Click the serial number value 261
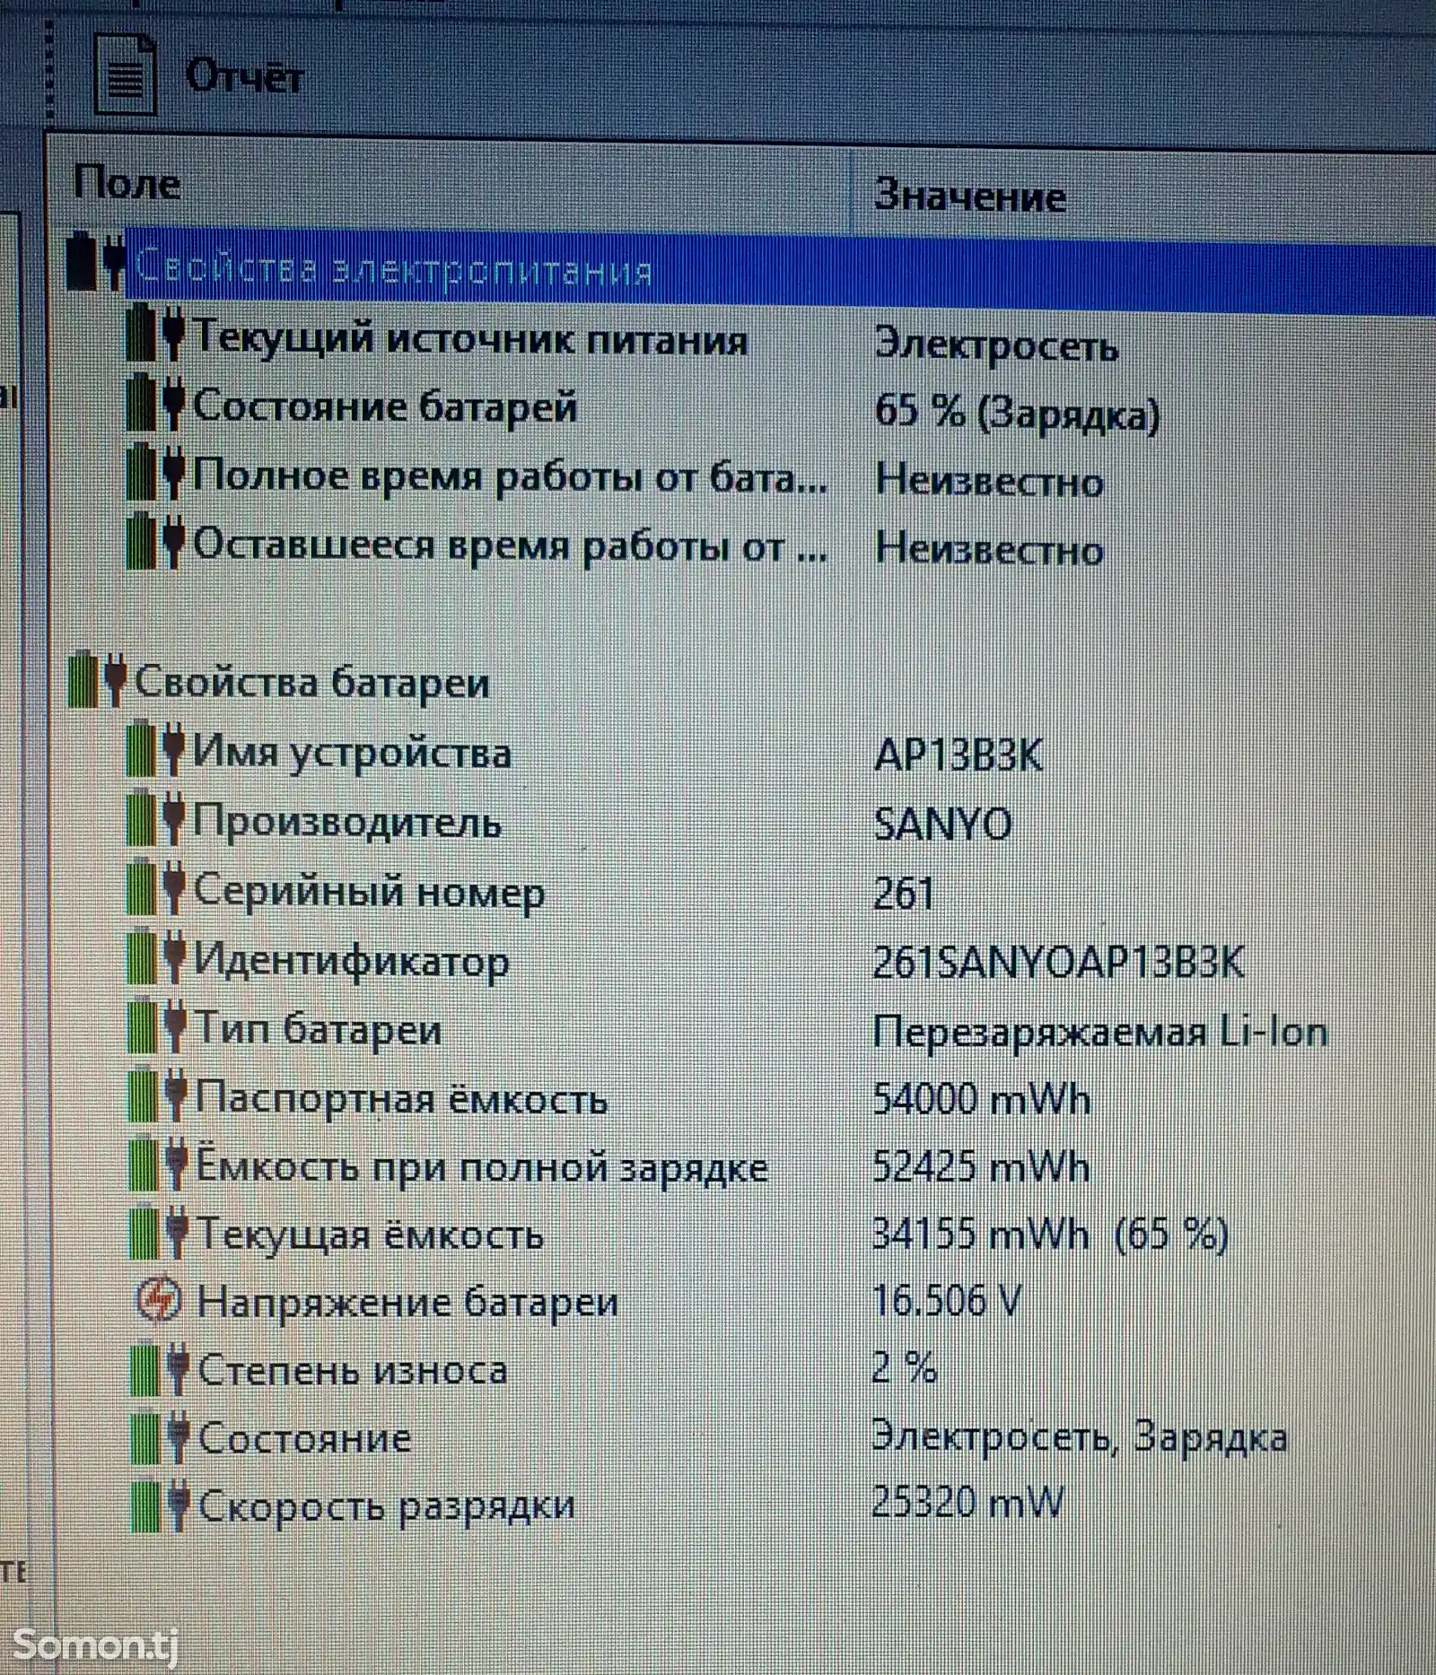The height and width of the screenshot is (1675, 1436). click(x=904, y=894)
